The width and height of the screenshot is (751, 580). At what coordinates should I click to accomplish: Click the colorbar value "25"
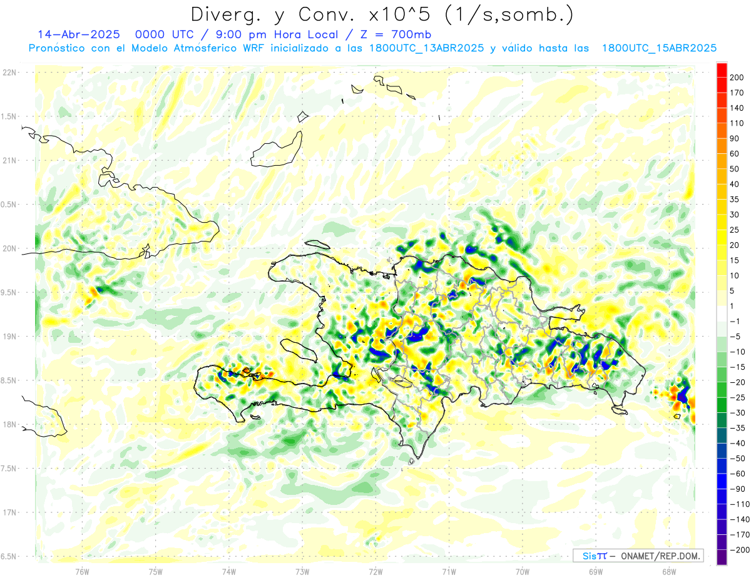[735, 230]
